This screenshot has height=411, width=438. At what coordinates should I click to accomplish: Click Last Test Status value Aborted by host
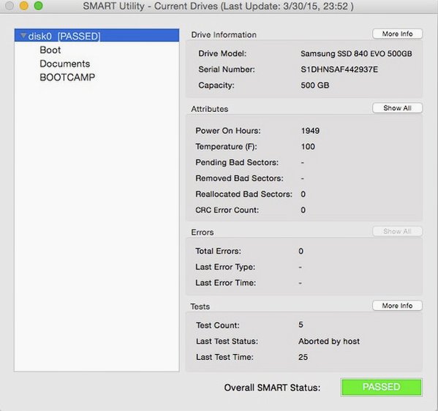[x=329, y=341]
